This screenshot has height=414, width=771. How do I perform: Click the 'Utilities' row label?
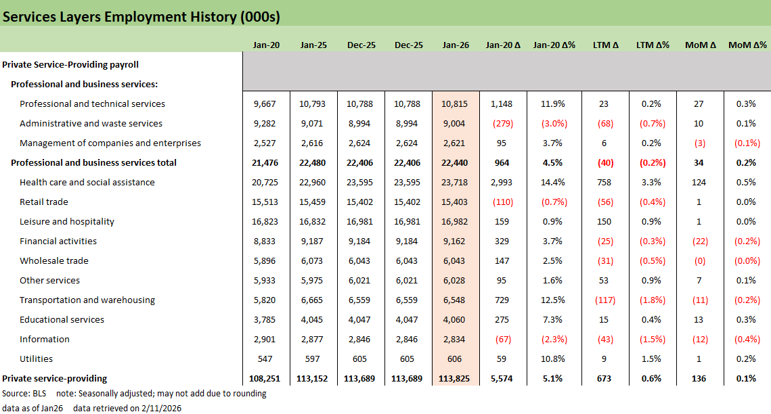pos(36,359)
